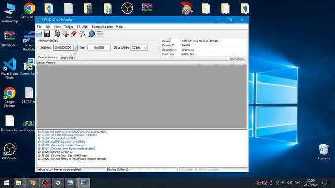Connect to target using plug icon
Viewport: 335px width, 188px height.
[x=57, y=33]
